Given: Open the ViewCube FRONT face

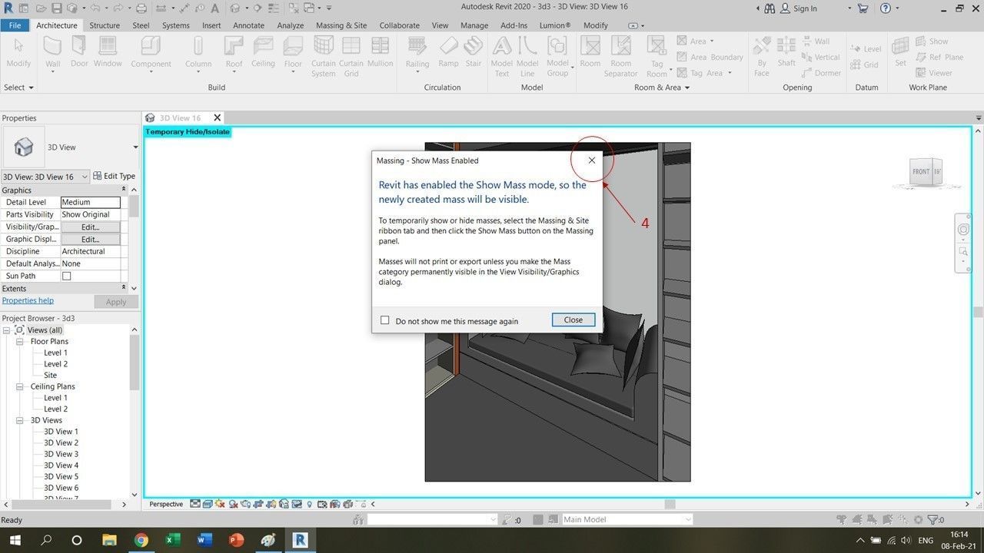Looking at the screenshot, I should [x=920, y=171].
